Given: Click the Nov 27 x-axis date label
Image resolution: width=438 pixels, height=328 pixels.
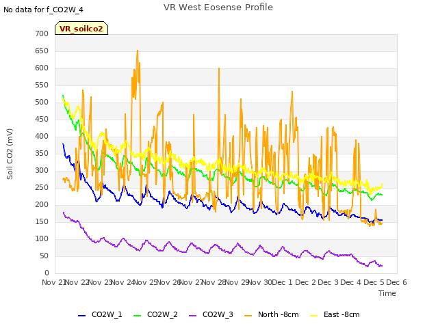Looking at the screenshot, I should [x=191, y=282].
